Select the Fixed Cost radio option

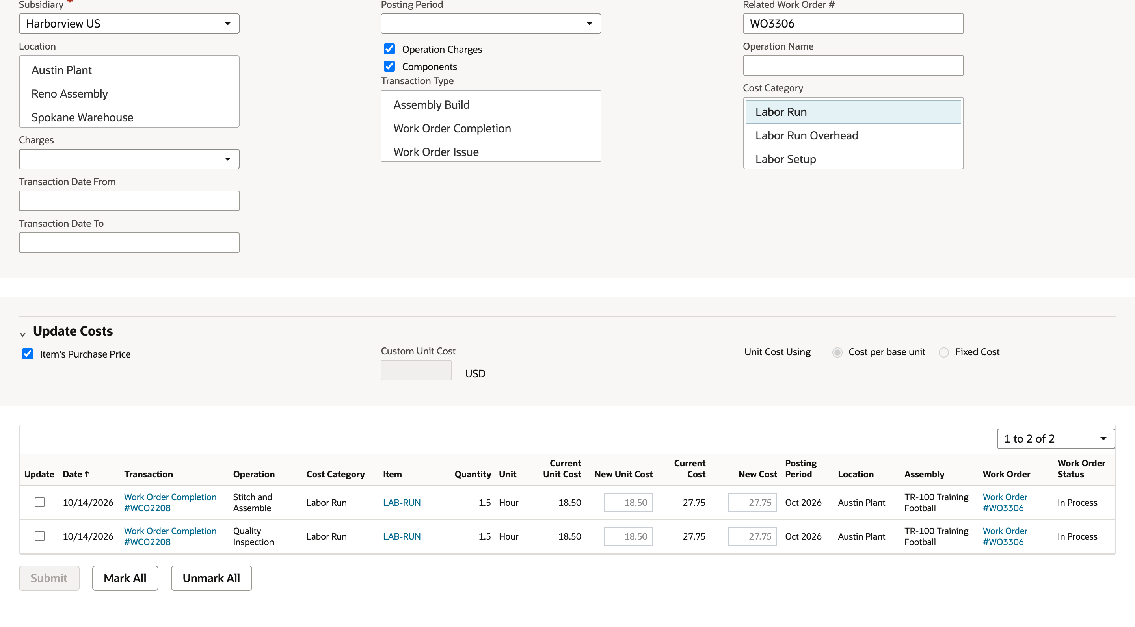(944, 352)
